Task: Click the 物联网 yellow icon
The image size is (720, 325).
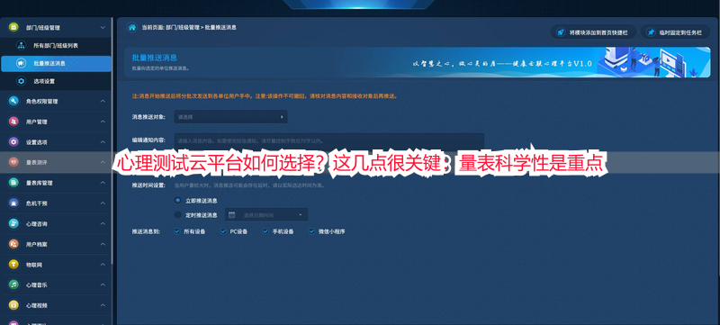Action: click(x=13, y=265)
